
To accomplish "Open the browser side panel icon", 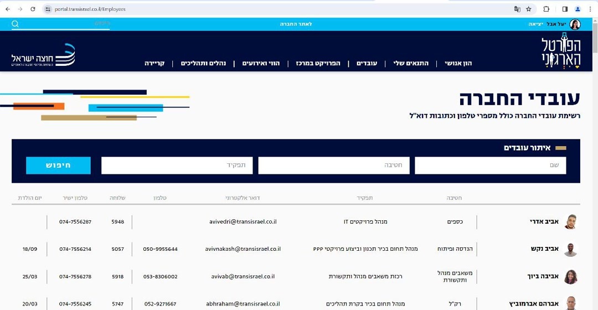I will [565, 9].
